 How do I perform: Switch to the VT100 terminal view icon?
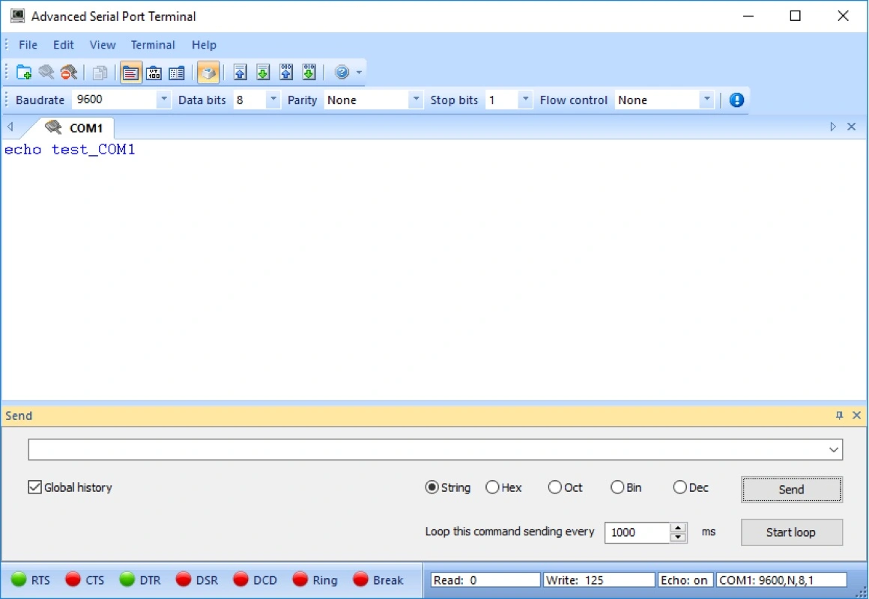pyautogui.click(x=154, y=73)
